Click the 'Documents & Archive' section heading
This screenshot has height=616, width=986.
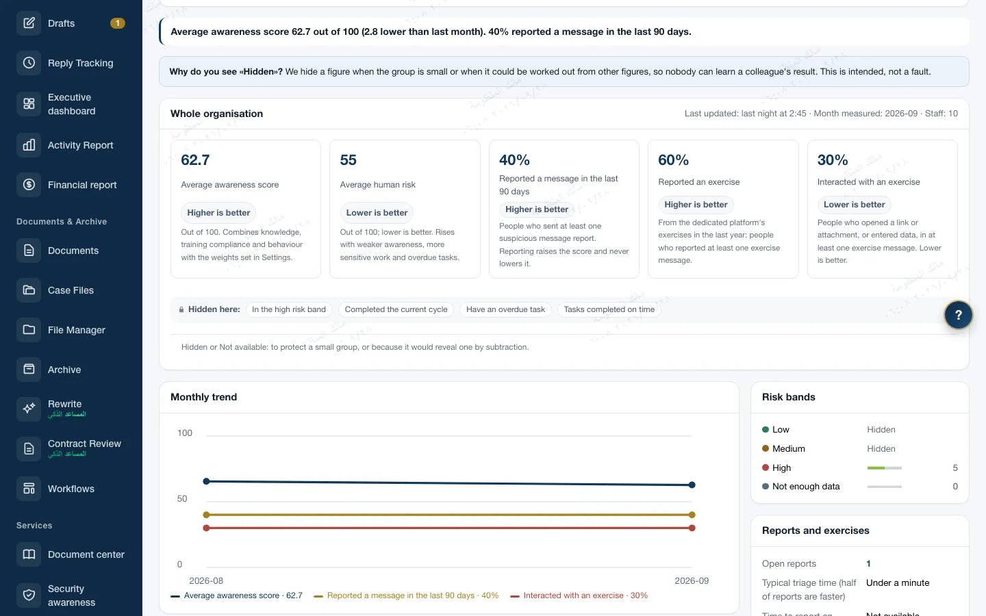[62, 222]
